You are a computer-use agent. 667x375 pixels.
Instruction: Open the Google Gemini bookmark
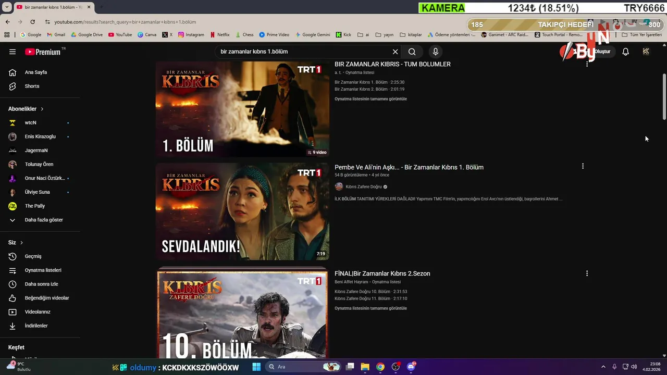point(313,35)
